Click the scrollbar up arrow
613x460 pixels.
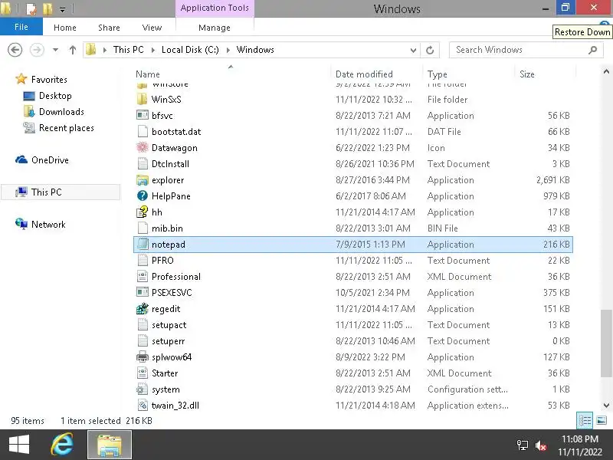[606, 71]
